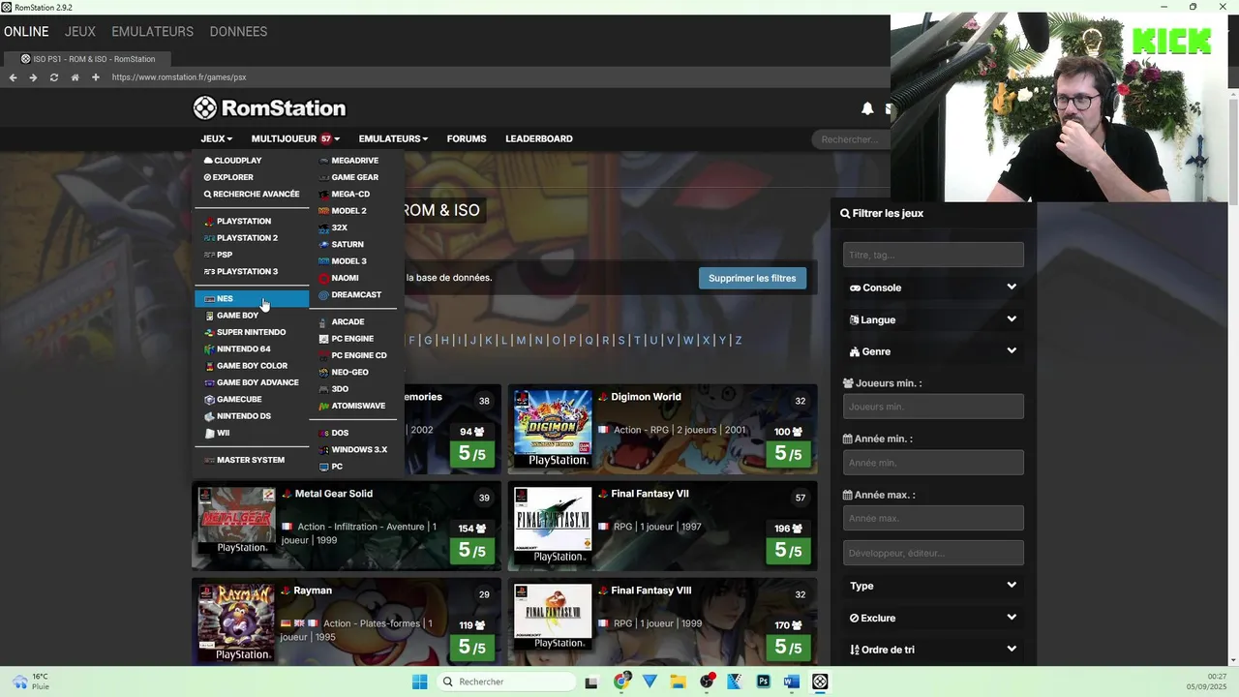Image resolution: width=1239 pixels, height=697 pixels.
Task: Choose SUPER NINTENDO from the menu
Action: [252, 332]
